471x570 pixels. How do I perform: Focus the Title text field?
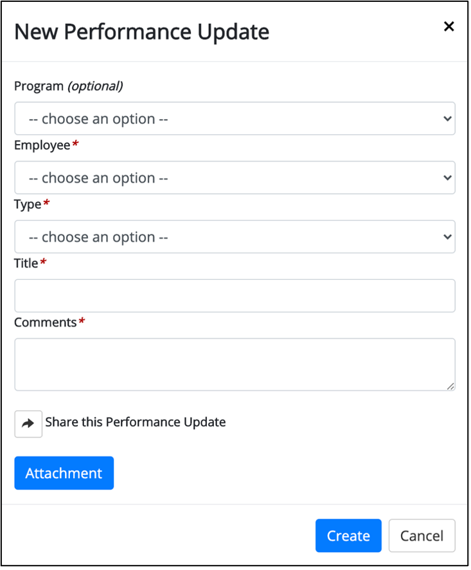click(x=235, y=296)
